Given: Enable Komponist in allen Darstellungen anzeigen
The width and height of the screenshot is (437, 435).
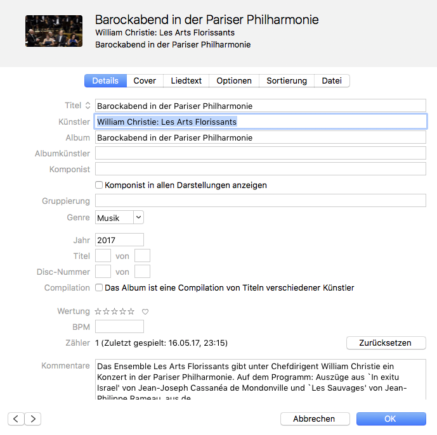Looking at the screenshot, I should click(99, 186).
